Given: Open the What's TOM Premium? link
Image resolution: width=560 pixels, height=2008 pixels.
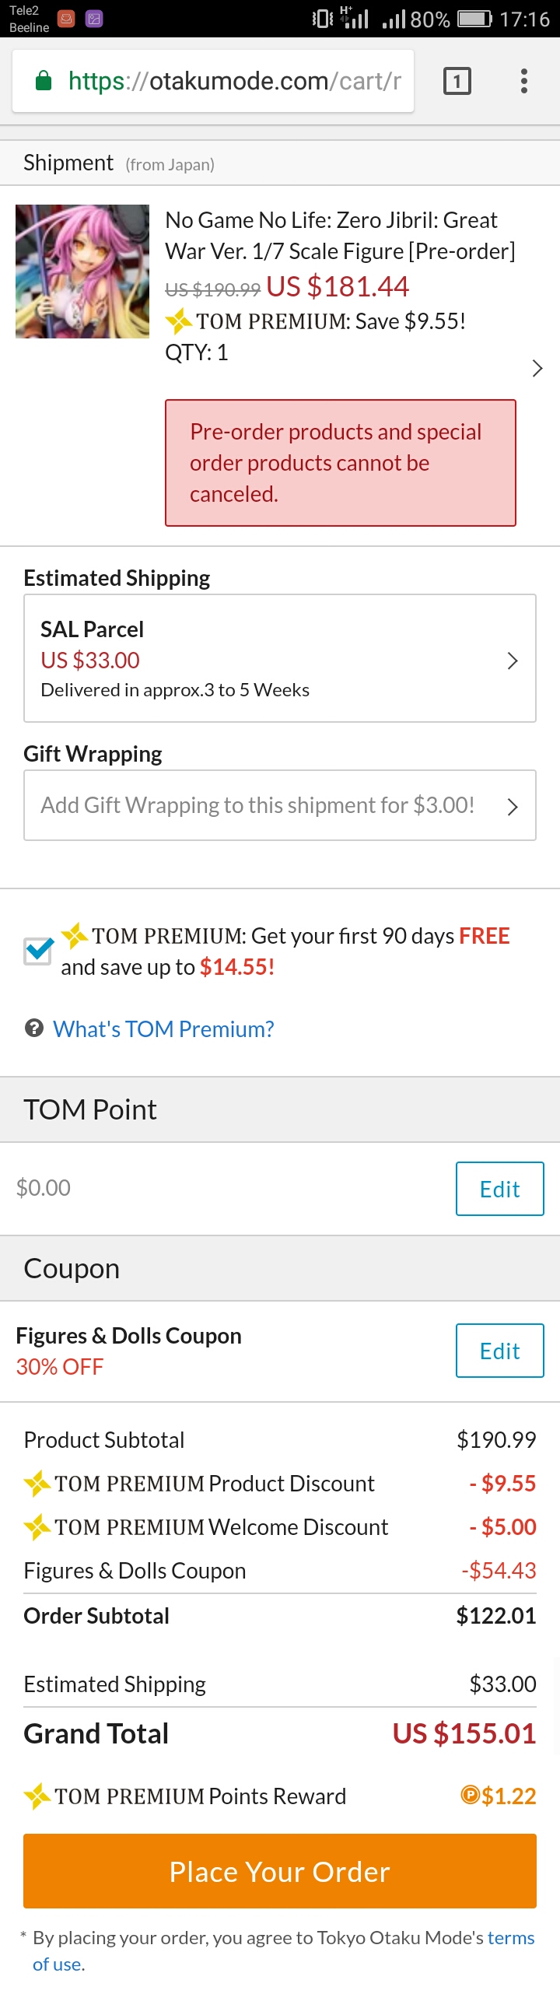Looking at the screenshot, I should click(x=163, y=1029).
